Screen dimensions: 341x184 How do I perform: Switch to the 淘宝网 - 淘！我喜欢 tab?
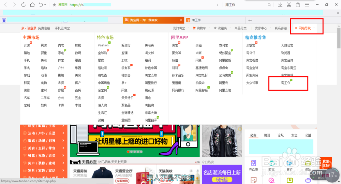pos(153,20)
